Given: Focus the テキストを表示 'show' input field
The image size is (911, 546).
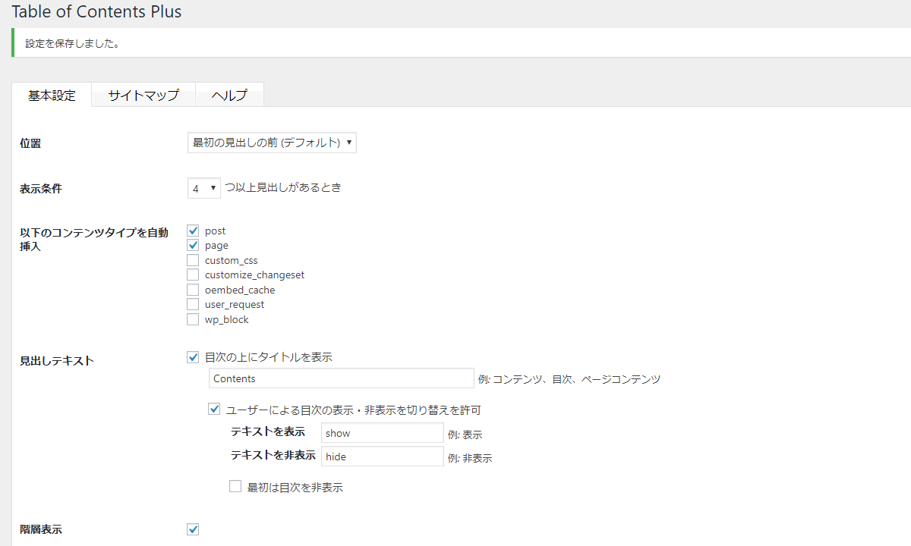Looking at the screenshot, I should click(x=382, y=433).
